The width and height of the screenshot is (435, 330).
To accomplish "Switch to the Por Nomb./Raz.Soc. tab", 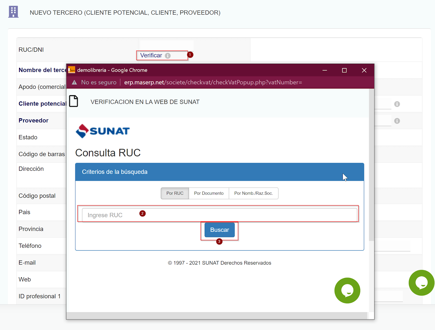I will 254,193.
